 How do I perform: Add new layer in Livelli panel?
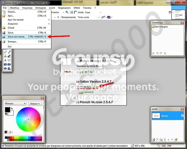click(154, 140)
